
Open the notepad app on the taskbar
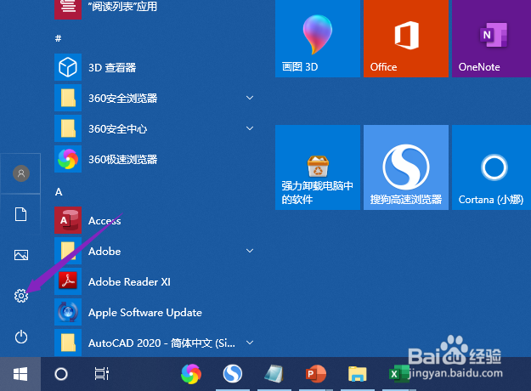pos(274,374)
